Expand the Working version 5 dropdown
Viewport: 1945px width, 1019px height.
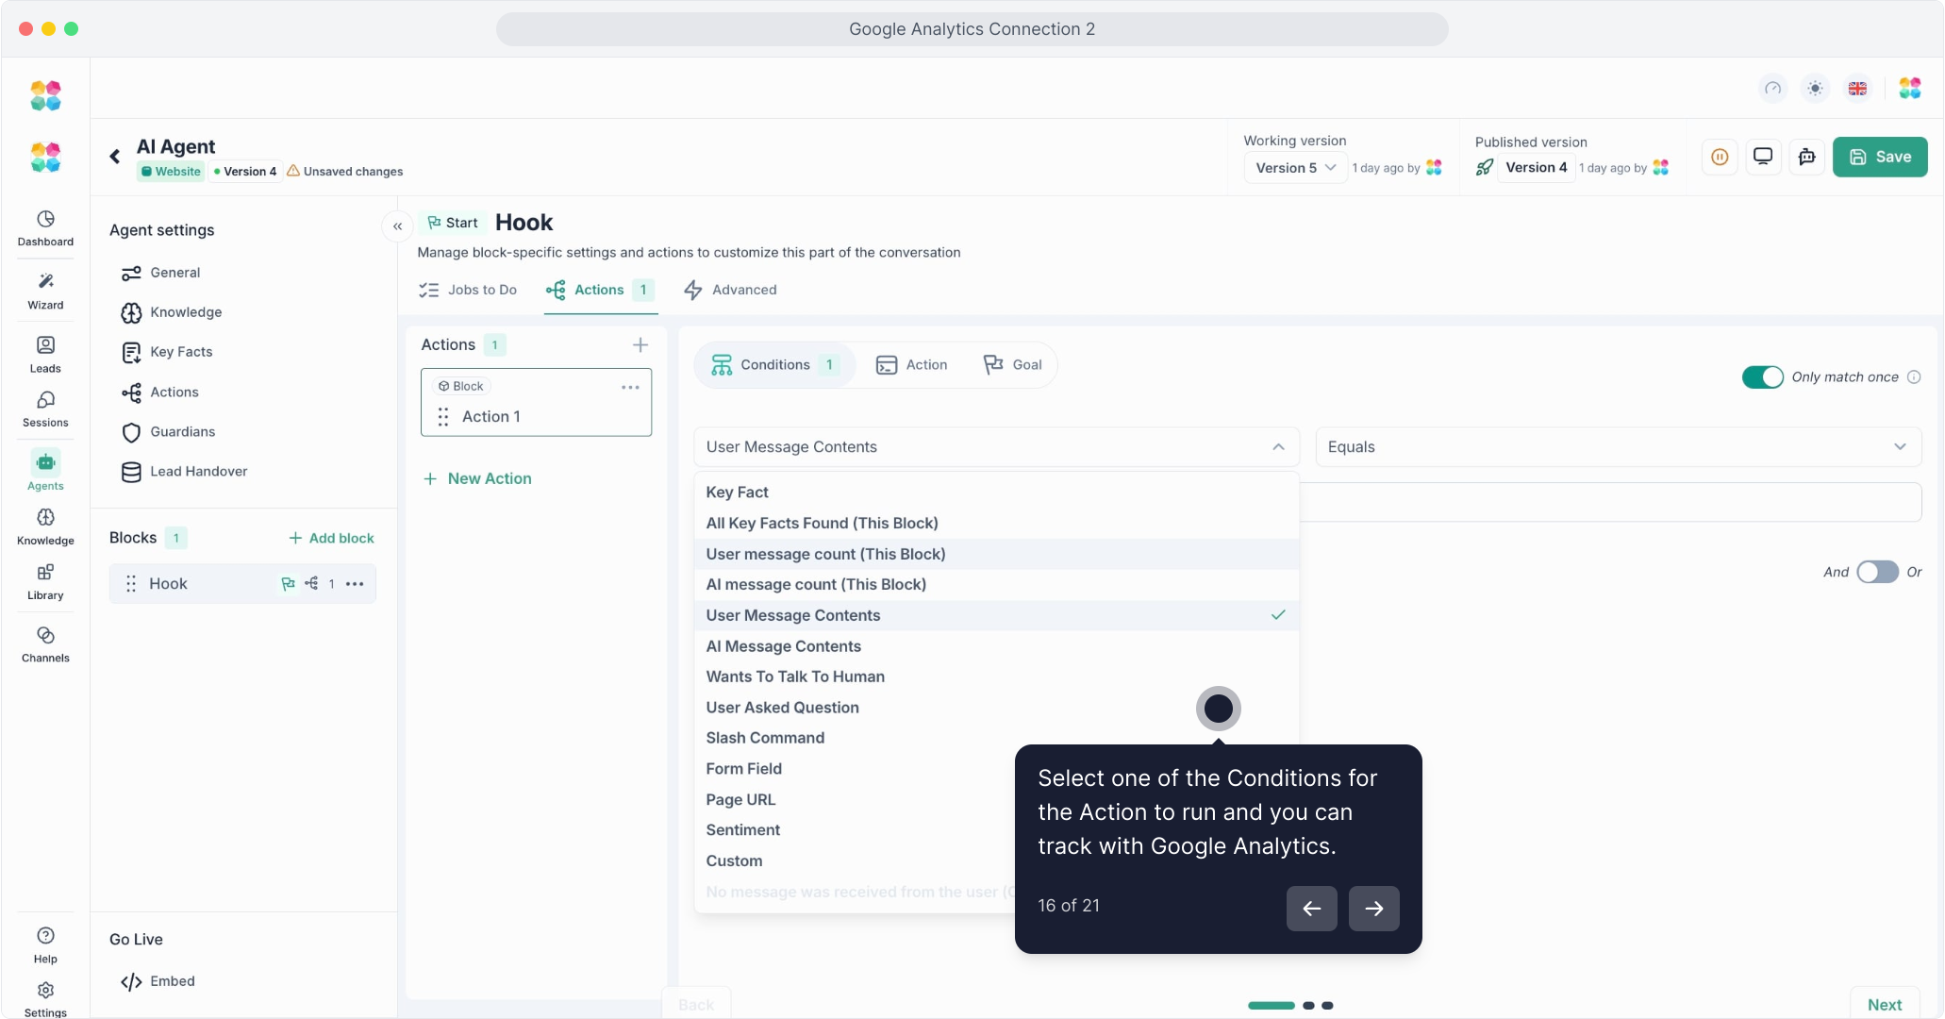click(x=1295, y=168)
